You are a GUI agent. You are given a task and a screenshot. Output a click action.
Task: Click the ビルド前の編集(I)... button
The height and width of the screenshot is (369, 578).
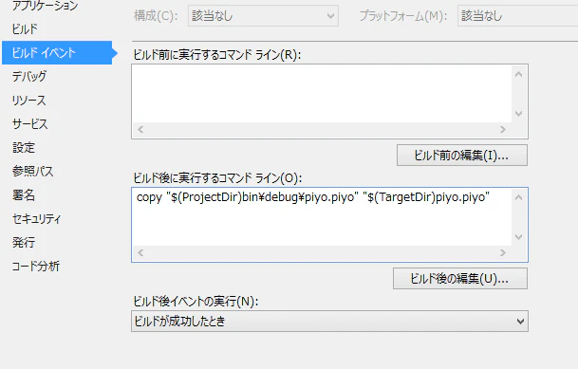coord(462,156)
